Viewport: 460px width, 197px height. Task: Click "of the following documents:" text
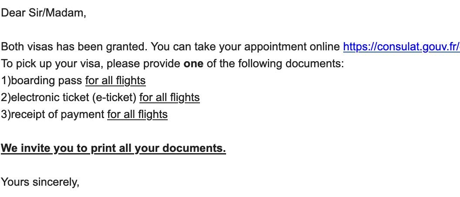tap(275, 64)
